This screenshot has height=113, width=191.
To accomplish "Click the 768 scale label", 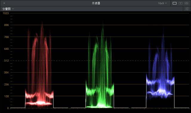I will [7, 37].
